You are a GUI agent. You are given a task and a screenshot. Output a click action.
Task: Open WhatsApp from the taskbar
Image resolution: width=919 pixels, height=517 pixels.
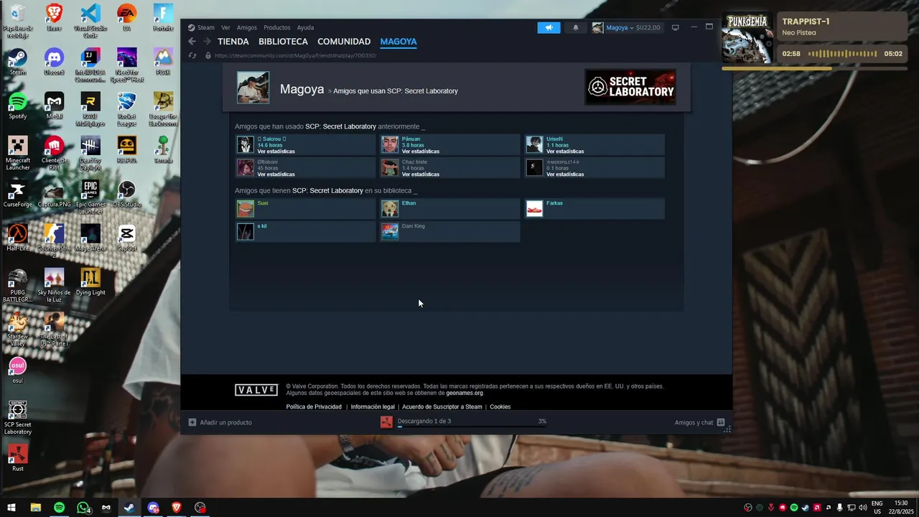click(x=83, y=508)
